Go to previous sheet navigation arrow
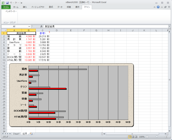 5,134
